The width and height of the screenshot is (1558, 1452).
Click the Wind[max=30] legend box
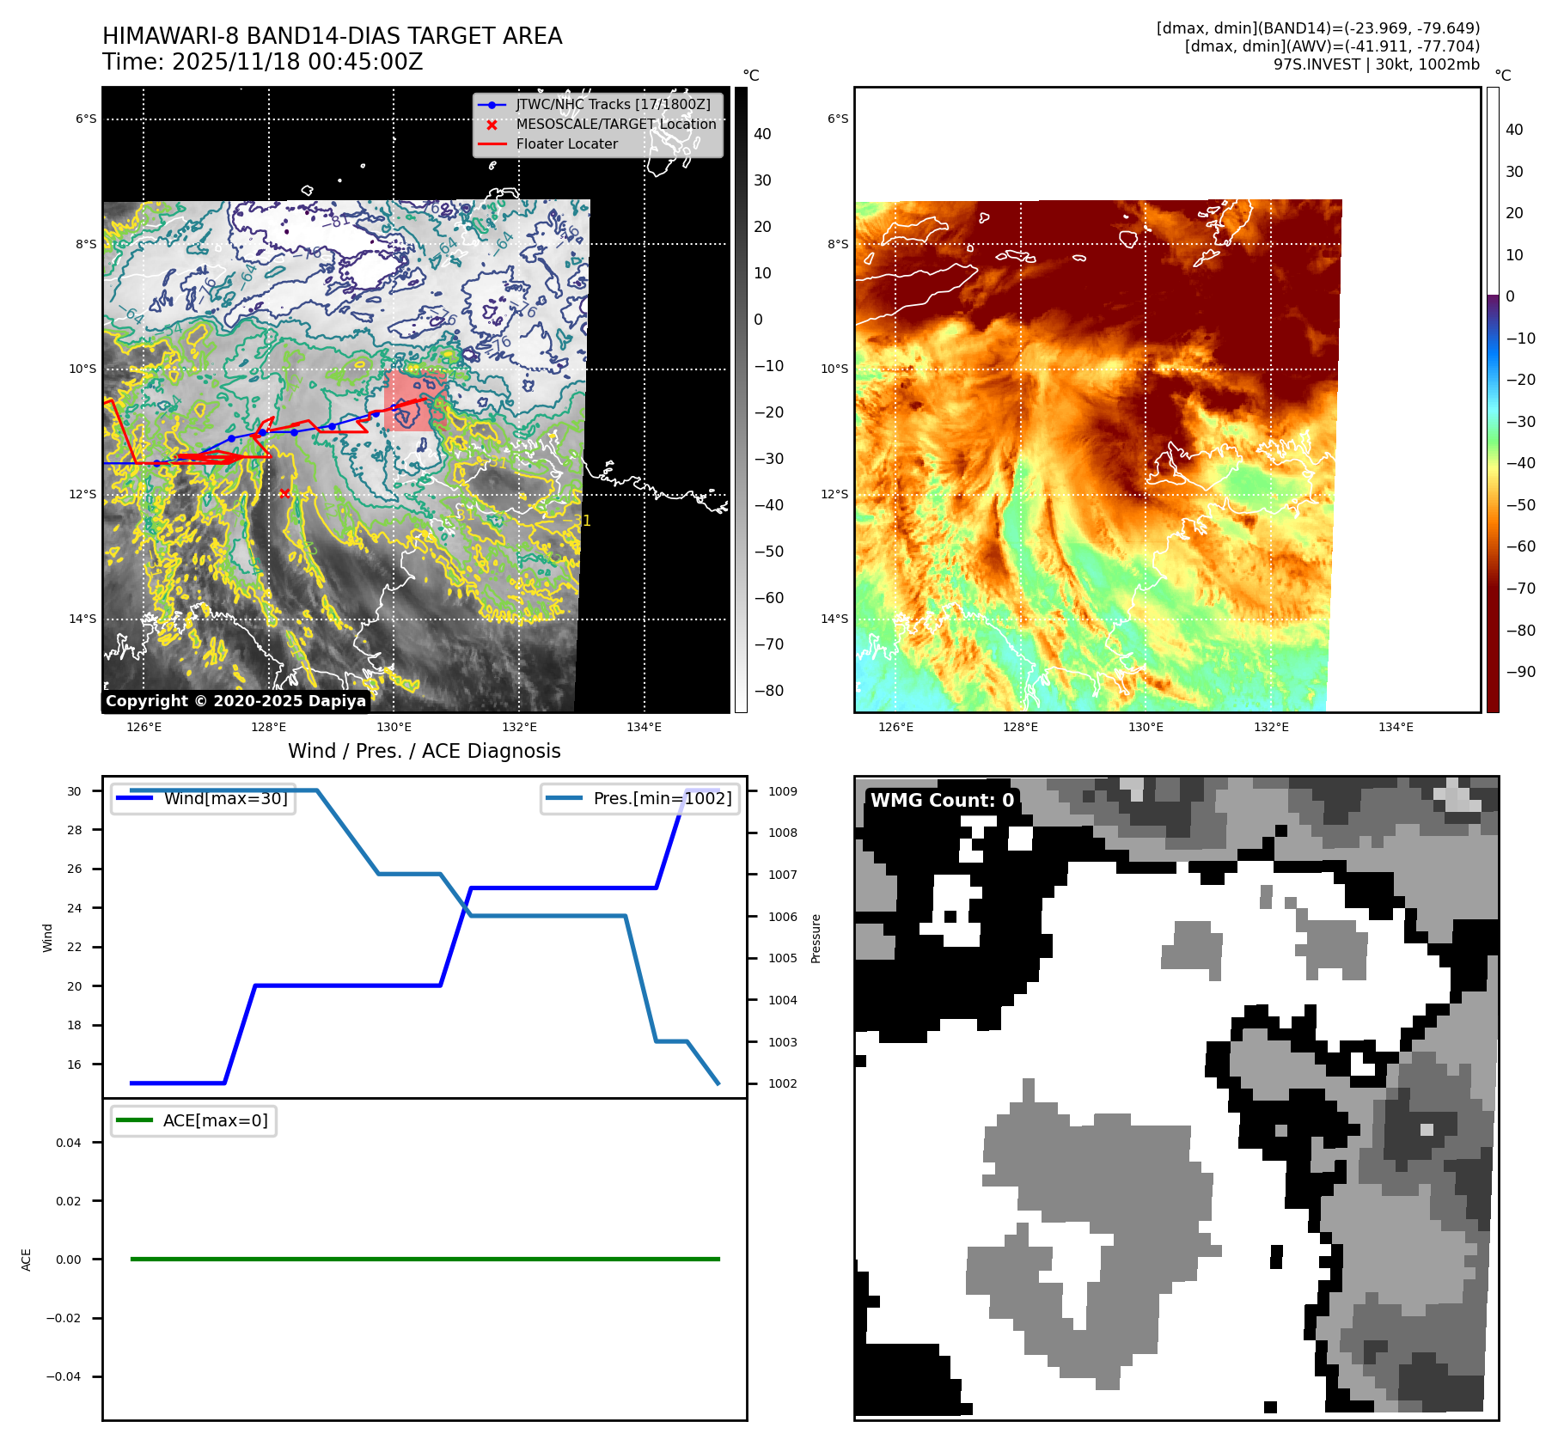[204, 799]
